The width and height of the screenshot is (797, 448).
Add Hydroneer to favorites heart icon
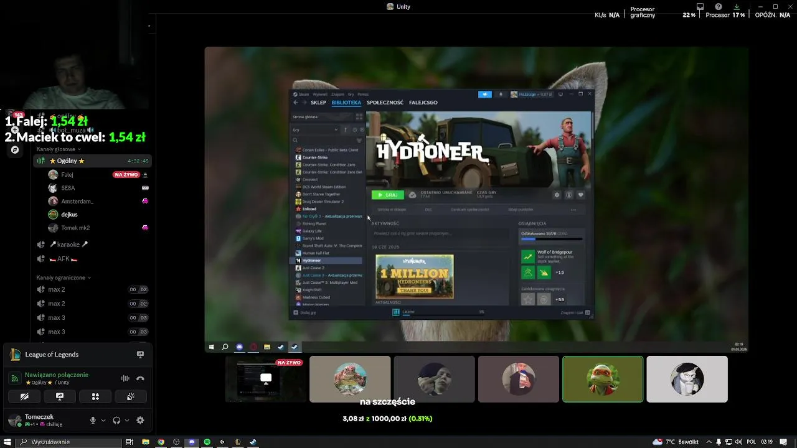[x=580, y=195]
